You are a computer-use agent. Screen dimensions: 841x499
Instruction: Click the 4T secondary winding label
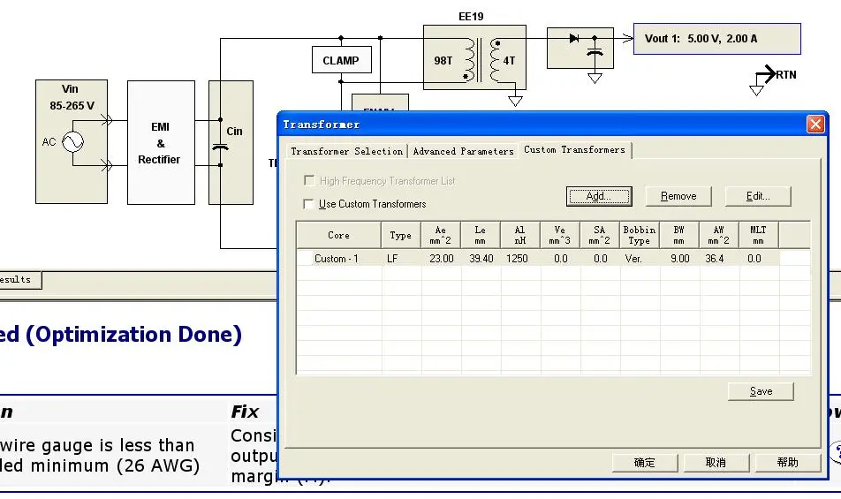pos(509,61)
